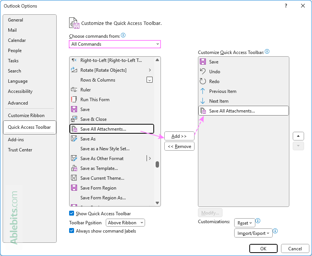The image size is (312, 256).
Task: Expand the Save As Other Format arrow
Action: click(x=150, y=158)
